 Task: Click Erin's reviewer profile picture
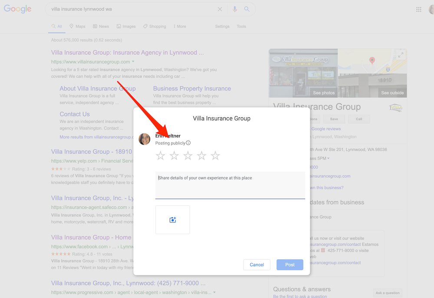[145, 139]
